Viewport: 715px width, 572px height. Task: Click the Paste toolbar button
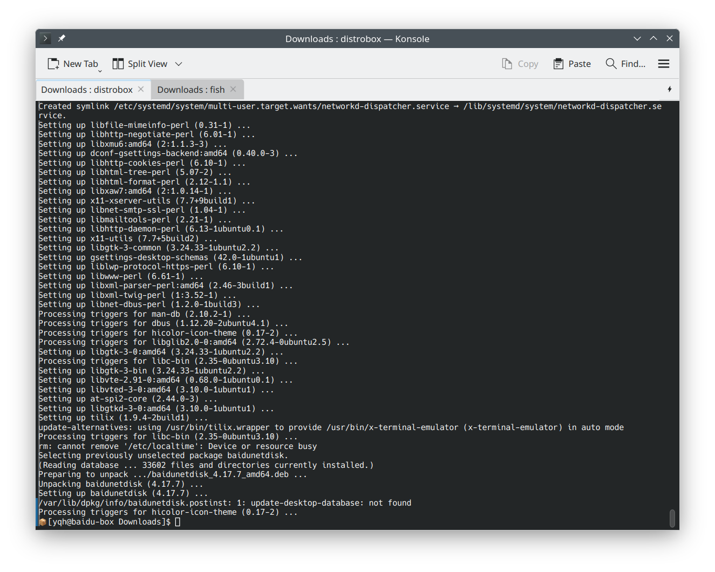point(572,64)
